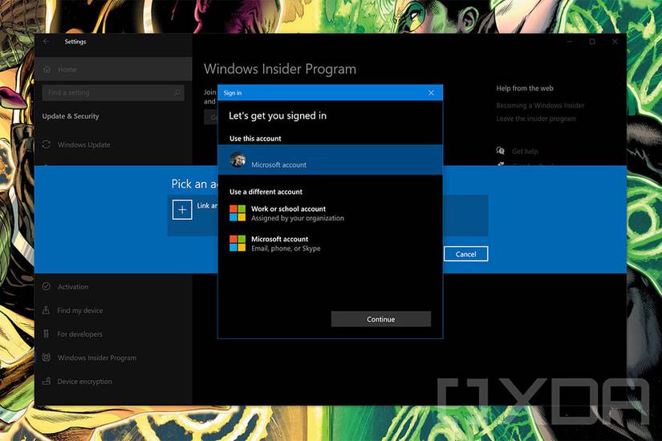Minimize the Settings window
The image size is (662, 441).
point(570,42)
